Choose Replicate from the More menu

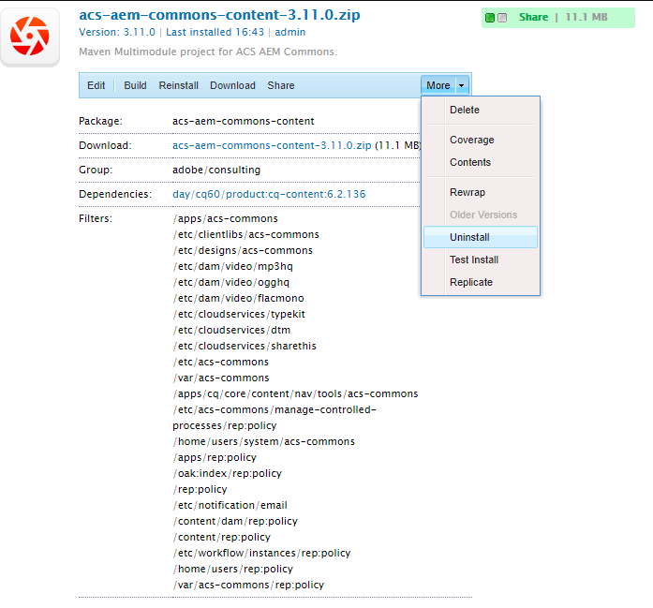pyautogui.click(x=481, y=282)
